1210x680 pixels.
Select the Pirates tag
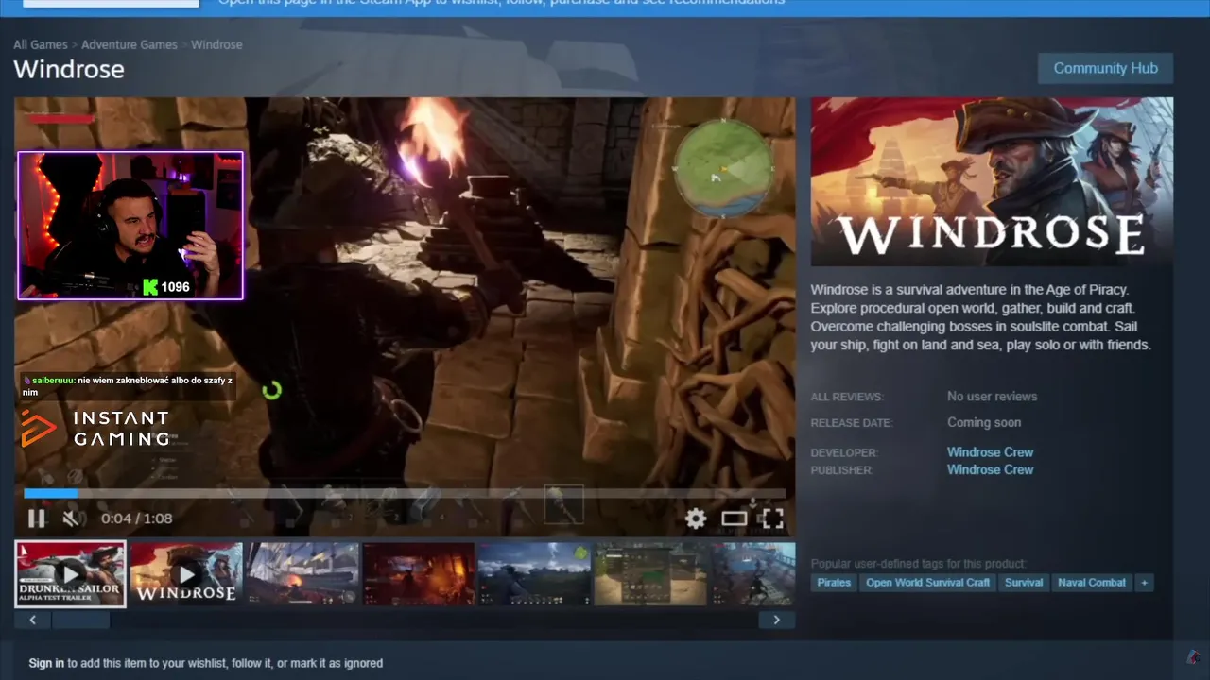tap(834, 583)
